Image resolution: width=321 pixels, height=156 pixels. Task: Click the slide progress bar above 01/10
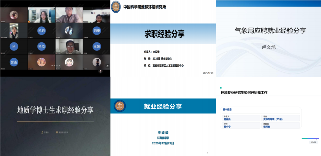(x=310, y=138)
